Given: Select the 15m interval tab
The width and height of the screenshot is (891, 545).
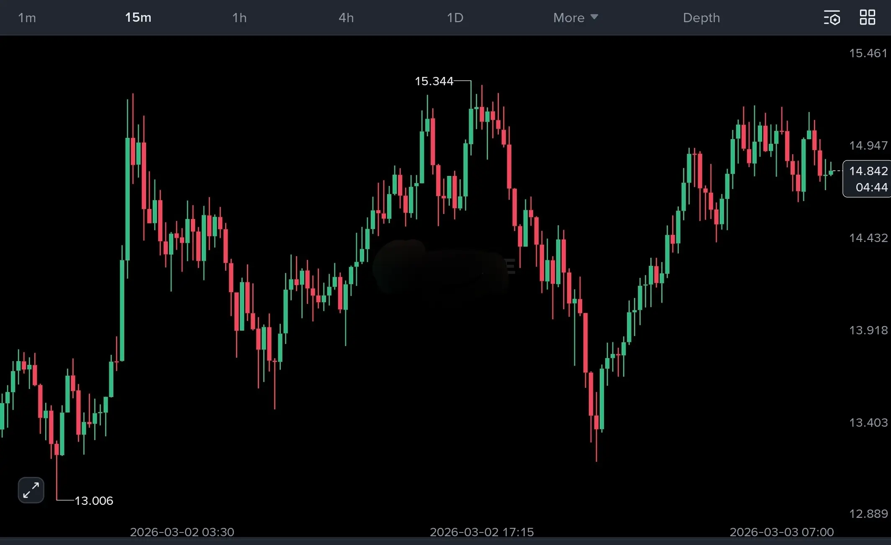Looking at the screenshot, I should pos(138,18).
